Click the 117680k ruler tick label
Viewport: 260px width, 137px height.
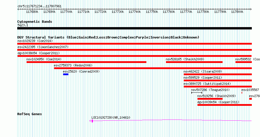[x=32, y=12]
